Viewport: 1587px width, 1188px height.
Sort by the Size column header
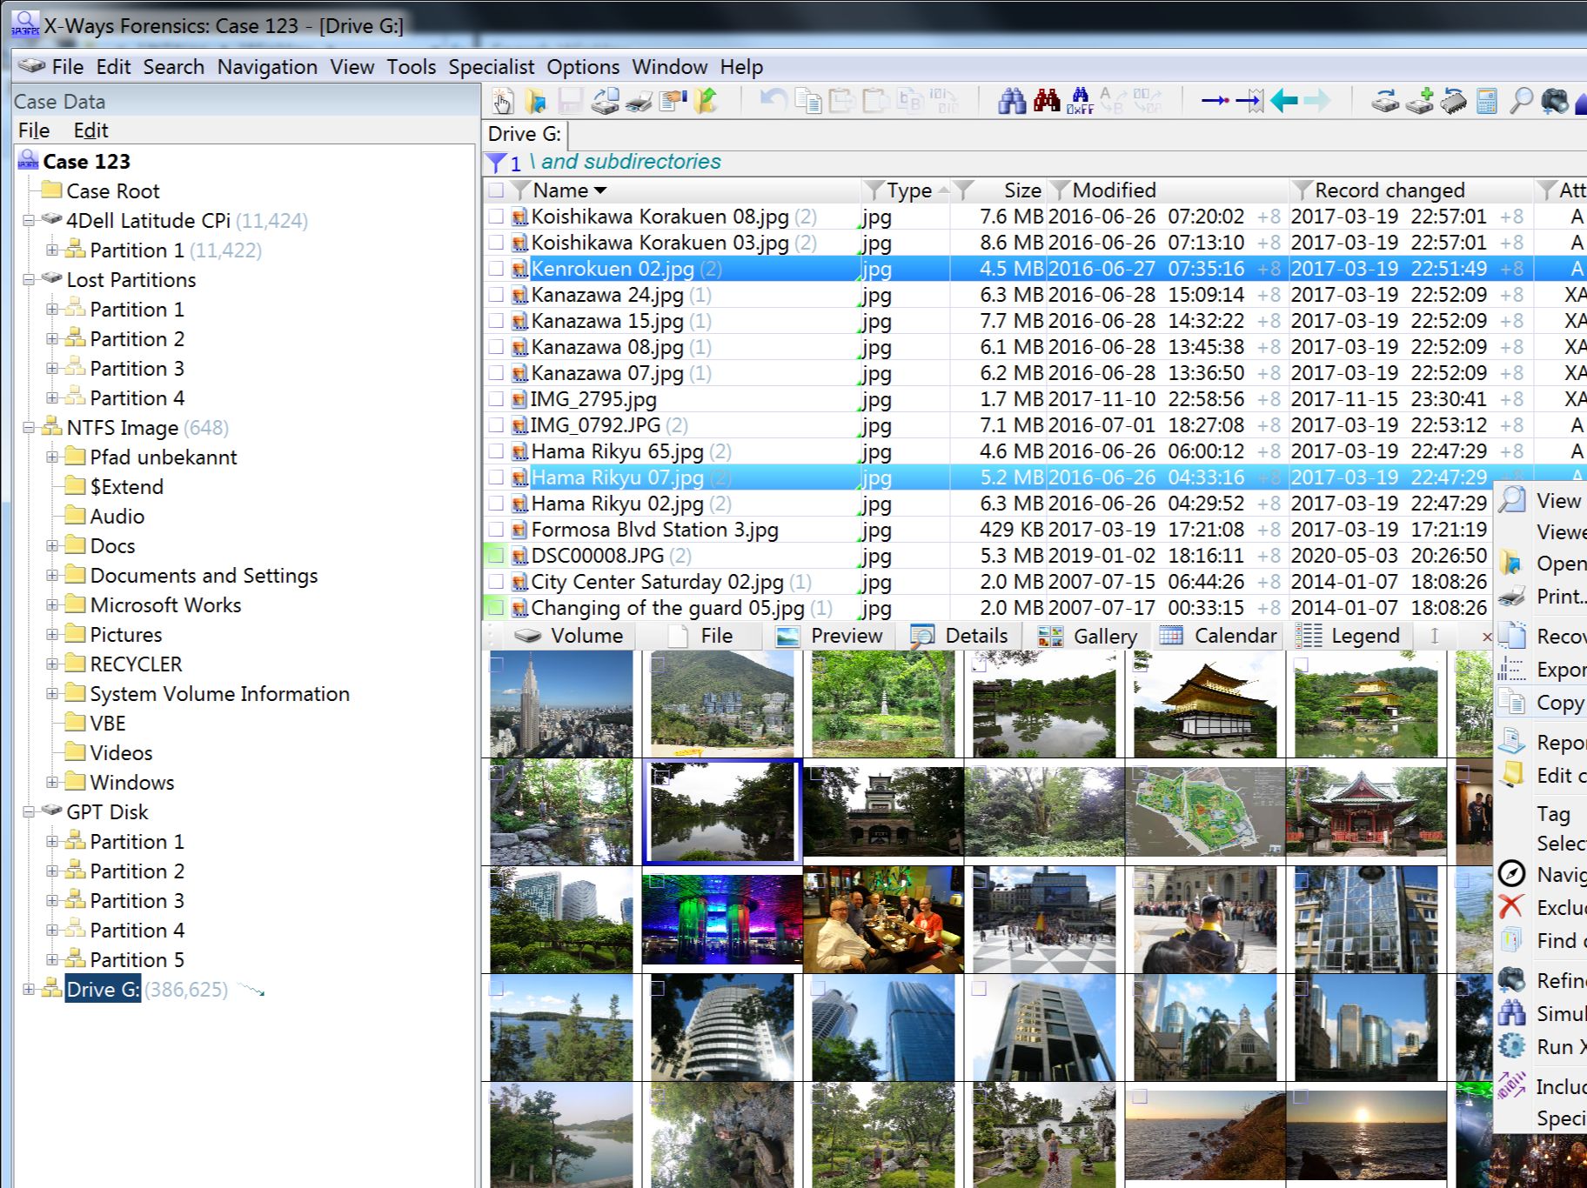click(1022, 190)
